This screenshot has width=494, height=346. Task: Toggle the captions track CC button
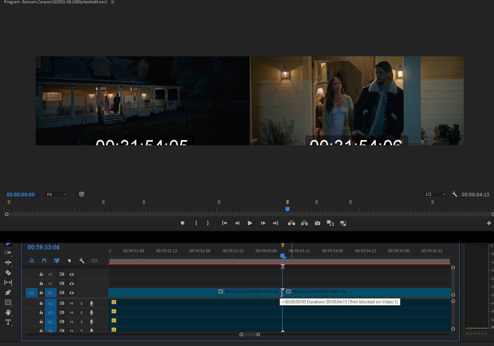[x=94, y=261]
